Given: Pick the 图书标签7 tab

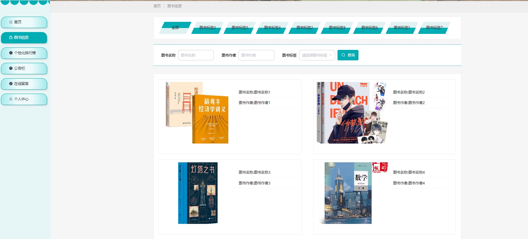Looking at the screenshot, I should click(434, 28).
